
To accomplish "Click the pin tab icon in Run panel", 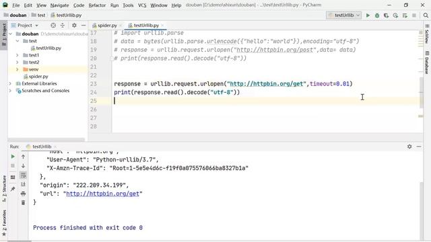I will point(13,189).
